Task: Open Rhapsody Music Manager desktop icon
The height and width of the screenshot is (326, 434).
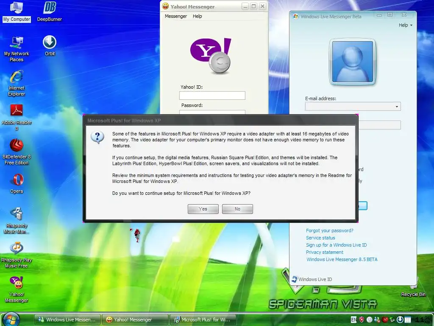Action: [x=17, y=221]
